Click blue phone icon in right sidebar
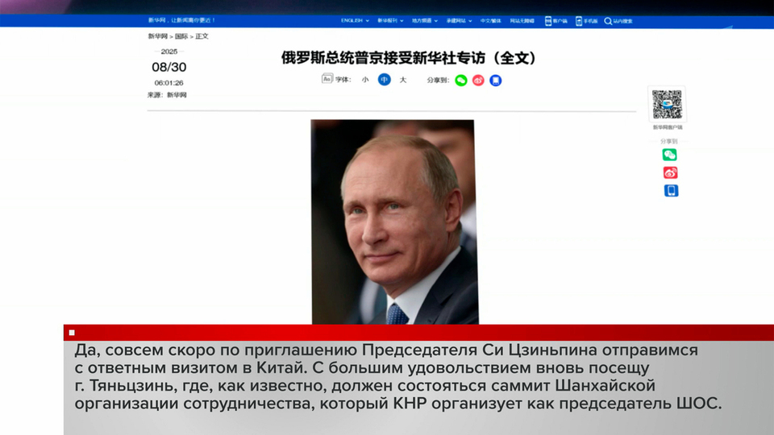This screenshot has height=435, width=774. (670, 191)
